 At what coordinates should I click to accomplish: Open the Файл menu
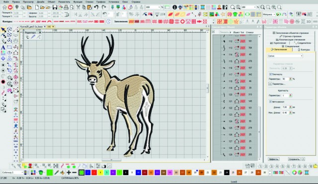6,2
